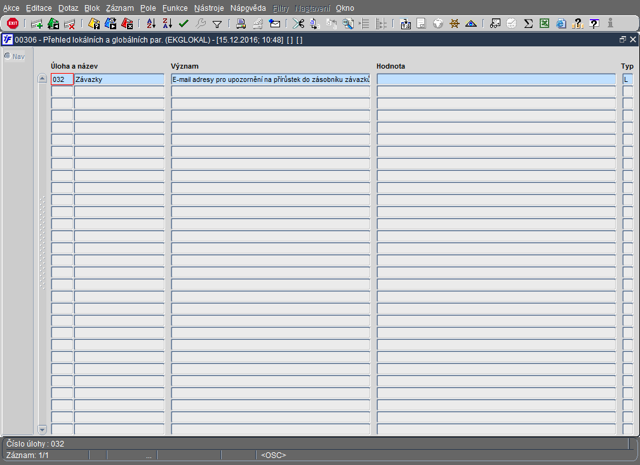Search with the magnifying glass document icon
Screen dimensions: 640x465
pyautogui.click(x=348, y=24)
